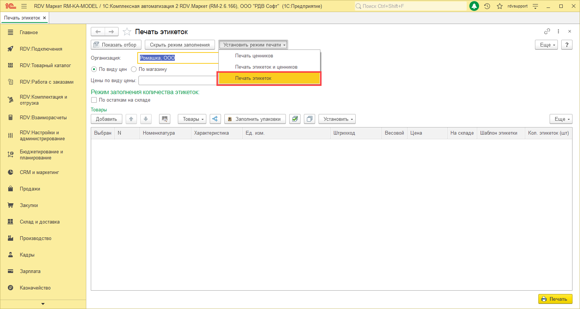The width and height of the screenshot is (580, 309).
Task: Select the По виду цен radio button
Action: [94, 69]
